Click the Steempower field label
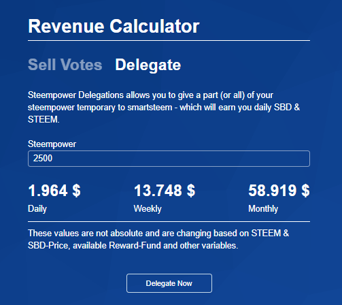 [52, 144]
